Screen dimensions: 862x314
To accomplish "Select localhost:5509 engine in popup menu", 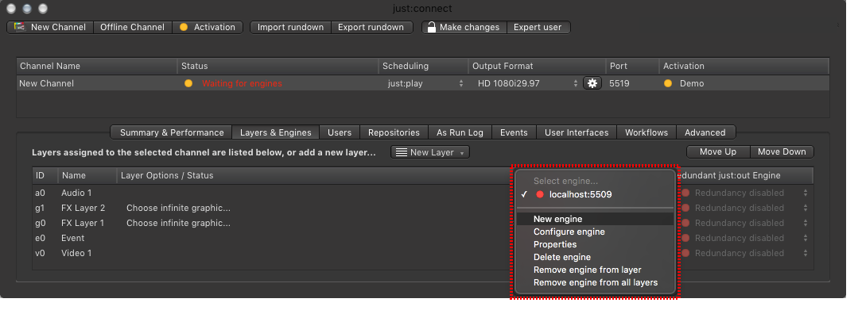I will 596,194.
